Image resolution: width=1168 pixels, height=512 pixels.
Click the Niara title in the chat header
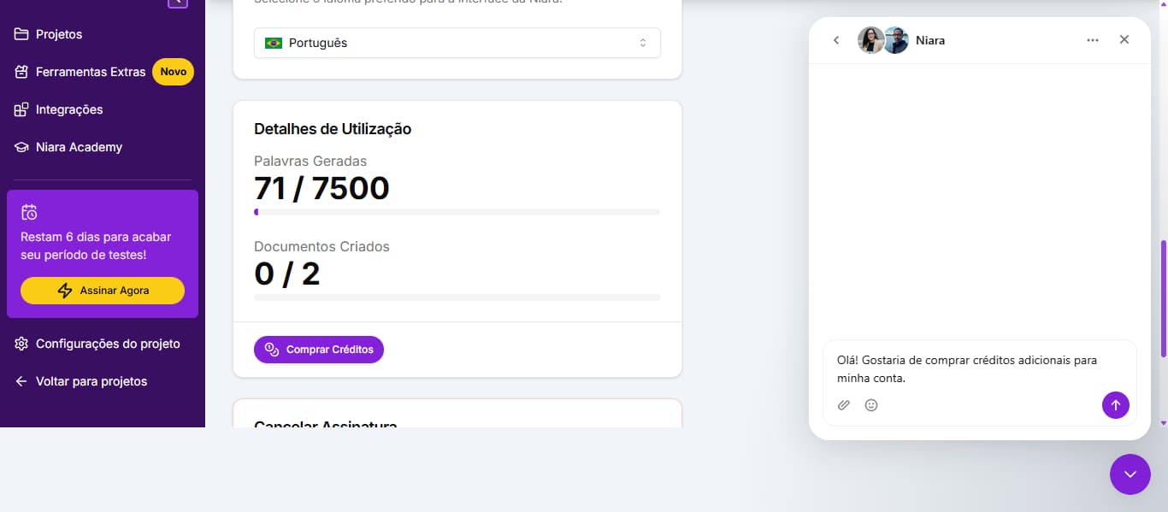(931, 40)
